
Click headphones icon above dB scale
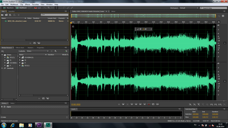coord(219,22)
